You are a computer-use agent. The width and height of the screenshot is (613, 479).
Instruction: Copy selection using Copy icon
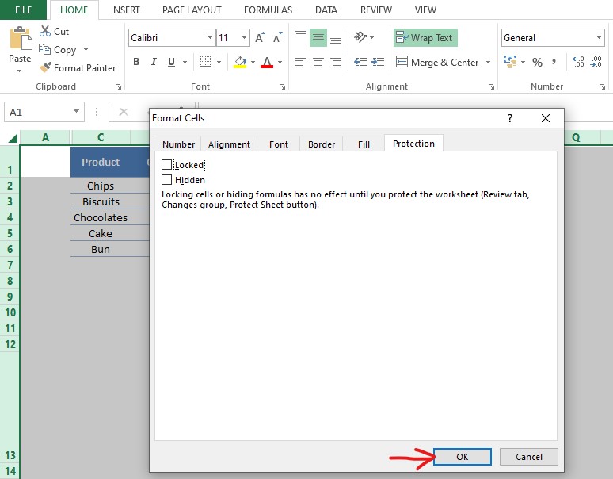44,49
